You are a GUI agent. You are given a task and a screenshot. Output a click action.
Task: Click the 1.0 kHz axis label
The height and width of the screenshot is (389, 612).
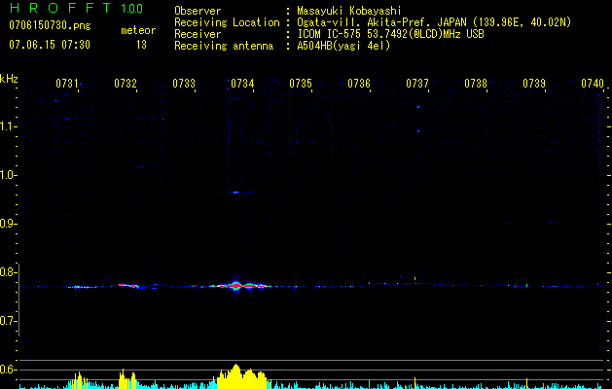point(7,175)
